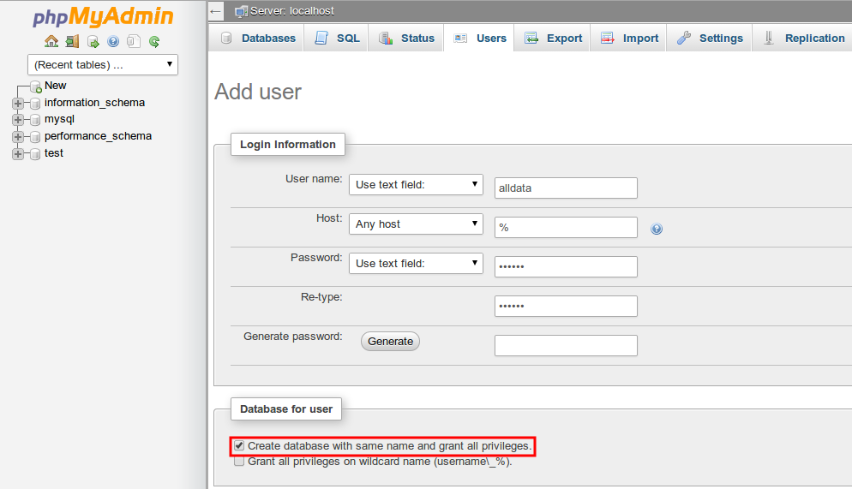This screenshot has height=489, width=852.
Task: Open the Settings tab
Action: pos(709,38)
